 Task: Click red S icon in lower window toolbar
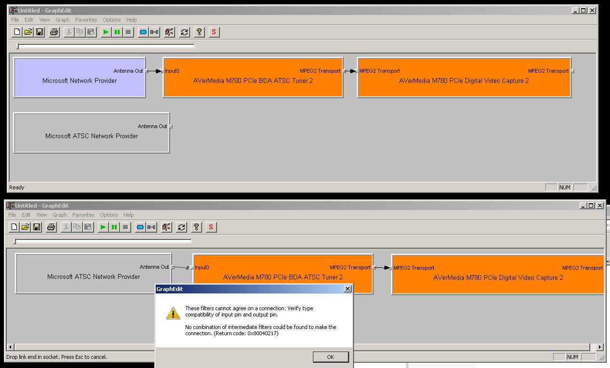tap(211, 227)
